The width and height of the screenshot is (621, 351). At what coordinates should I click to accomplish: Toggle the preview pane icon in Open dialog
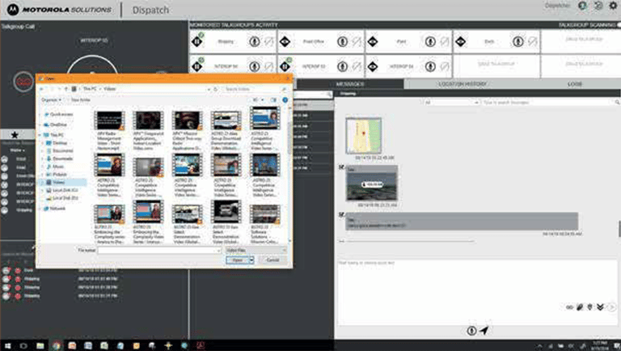[x=273, y=99]
